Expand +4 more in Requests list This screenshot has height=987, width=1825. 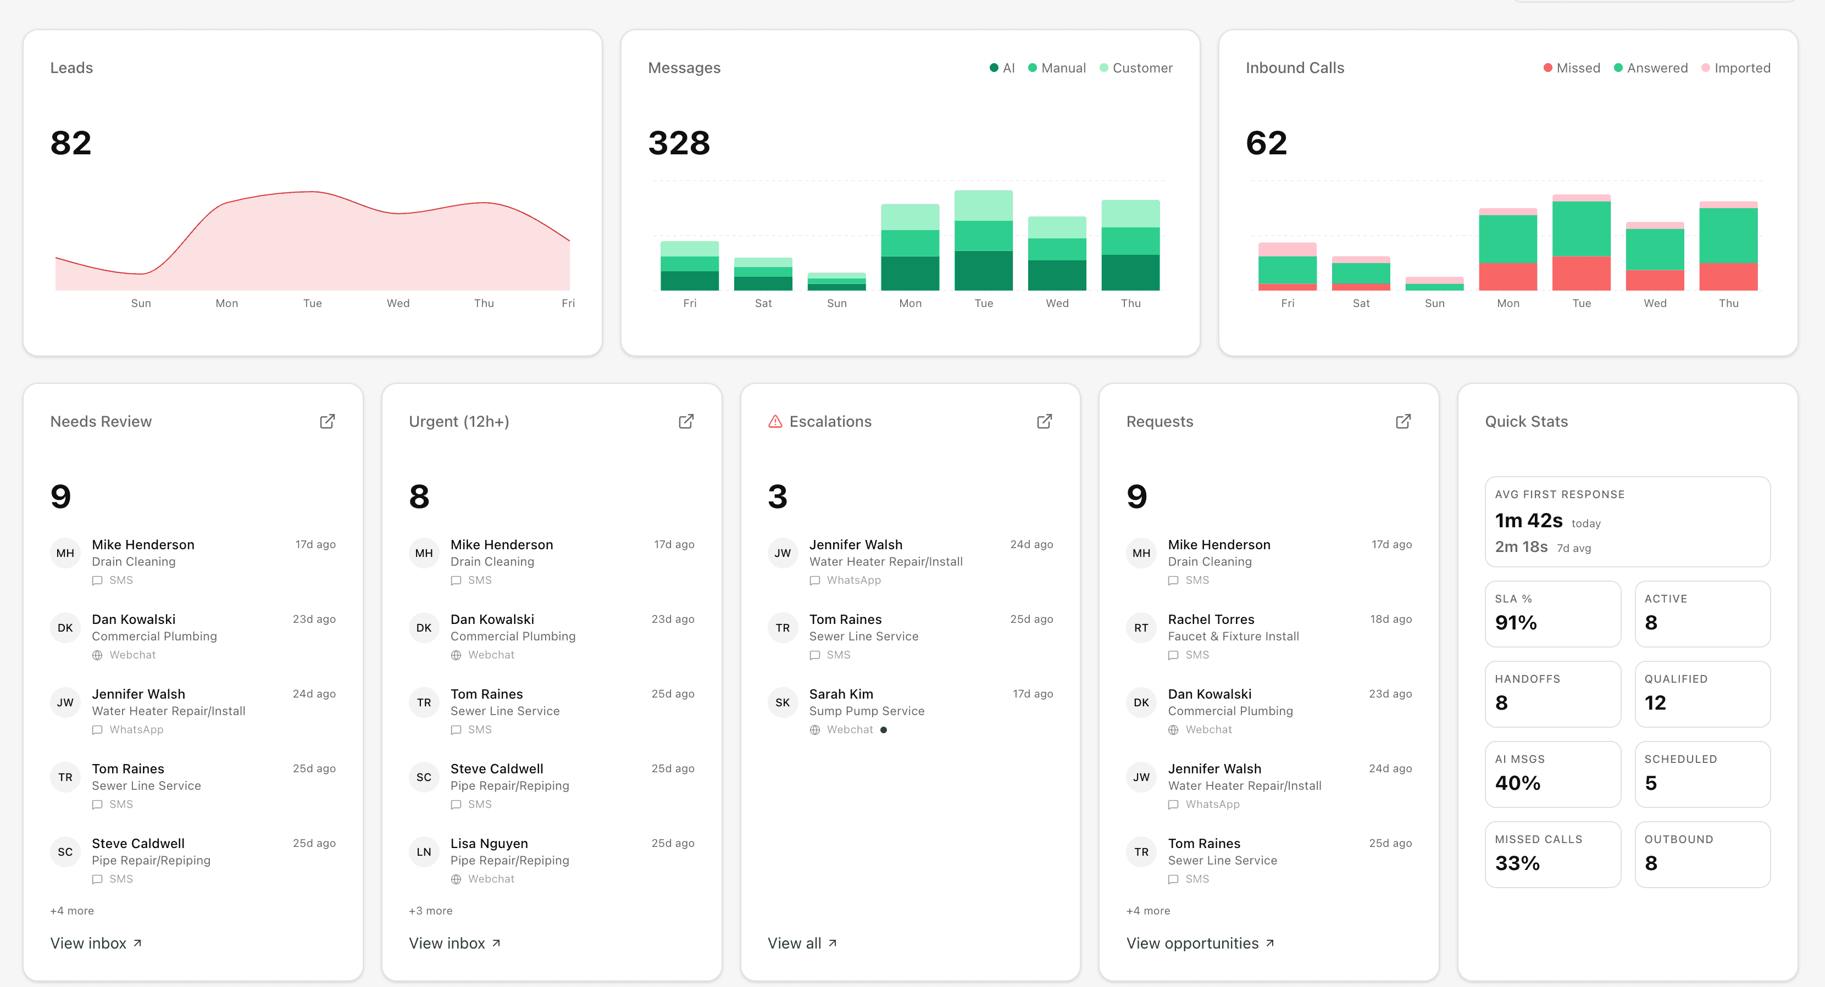tap(1148, 911)
